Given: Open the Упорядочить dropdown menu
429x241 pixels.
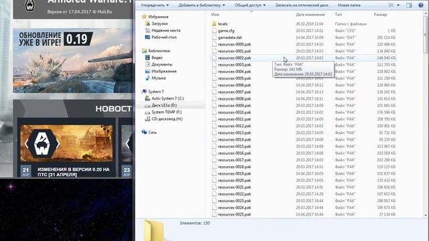Looking at the screenshot, I should 155,5.
